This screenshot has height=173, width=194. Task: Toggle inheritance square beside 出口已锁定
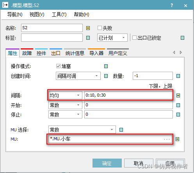tap(182, 38)
